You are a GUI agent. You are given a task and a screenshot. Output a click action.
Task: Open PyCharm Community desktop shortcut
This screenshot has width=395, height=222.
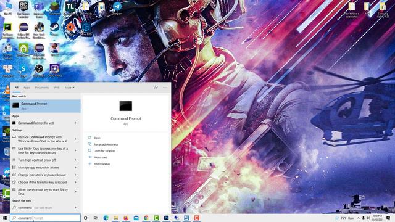[x=8, y=30]
